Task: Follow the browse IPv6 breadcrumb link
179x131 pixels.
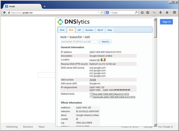Action: point(76,37)
